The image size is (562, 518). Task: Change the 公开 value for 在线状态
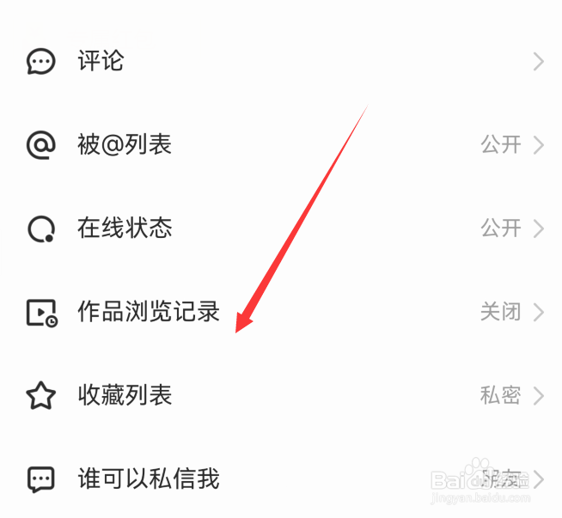coord(501,229)
